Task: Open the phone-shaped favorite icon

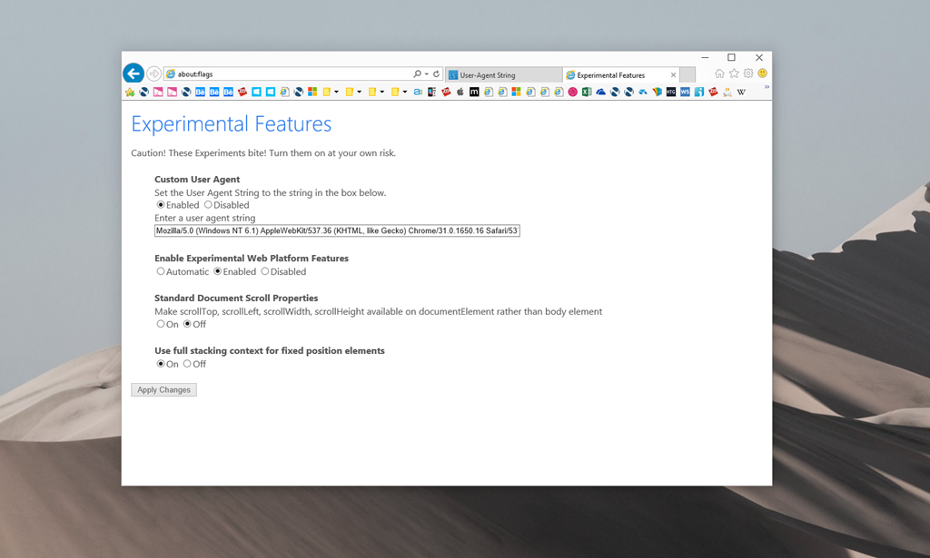Action: 431,92
